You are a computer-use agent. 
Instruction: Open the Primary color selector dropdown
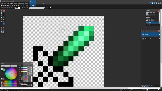[6, 66]
